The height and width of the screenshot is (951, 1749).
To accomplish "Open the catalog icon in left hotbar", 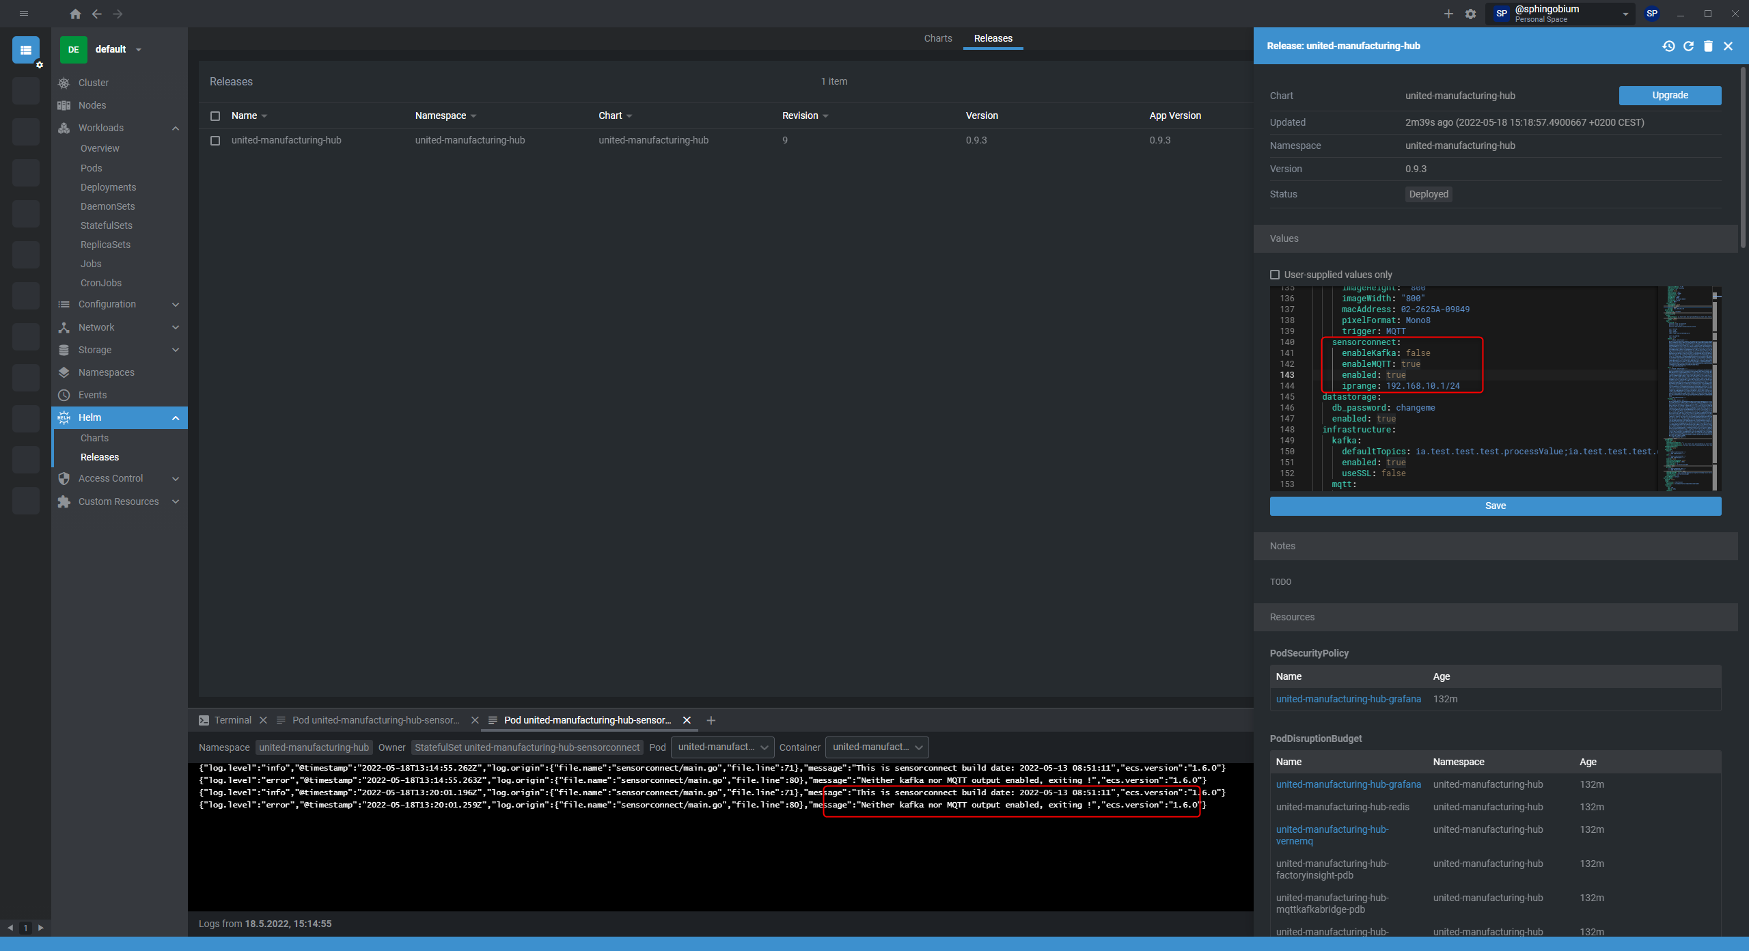I will coord(26,50).
